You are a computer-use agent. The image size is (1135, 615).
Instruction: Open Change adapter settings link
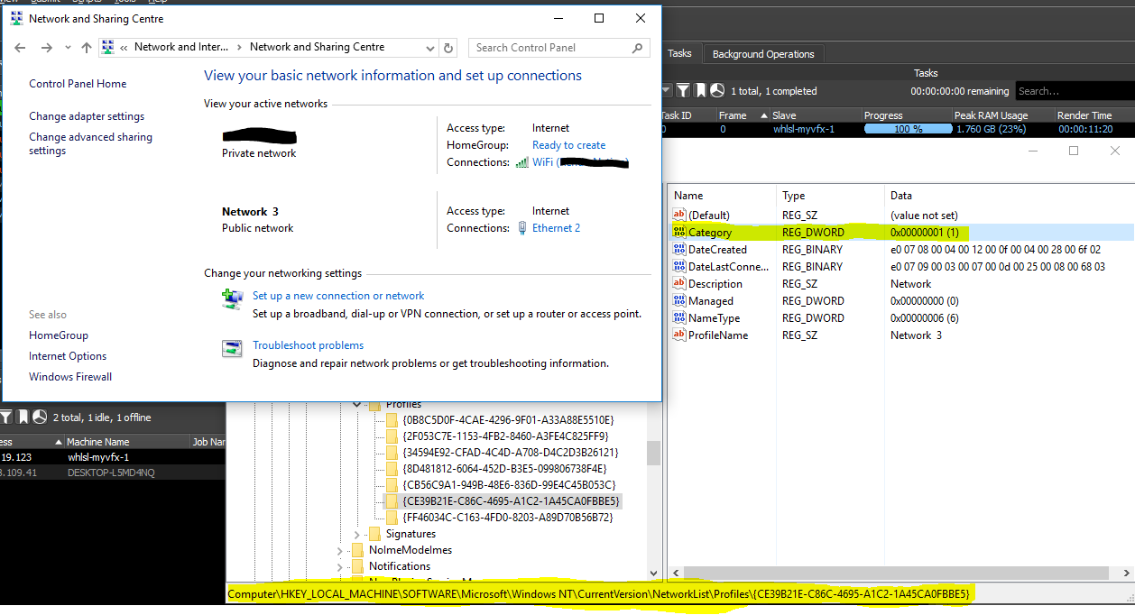pos(87,116)
